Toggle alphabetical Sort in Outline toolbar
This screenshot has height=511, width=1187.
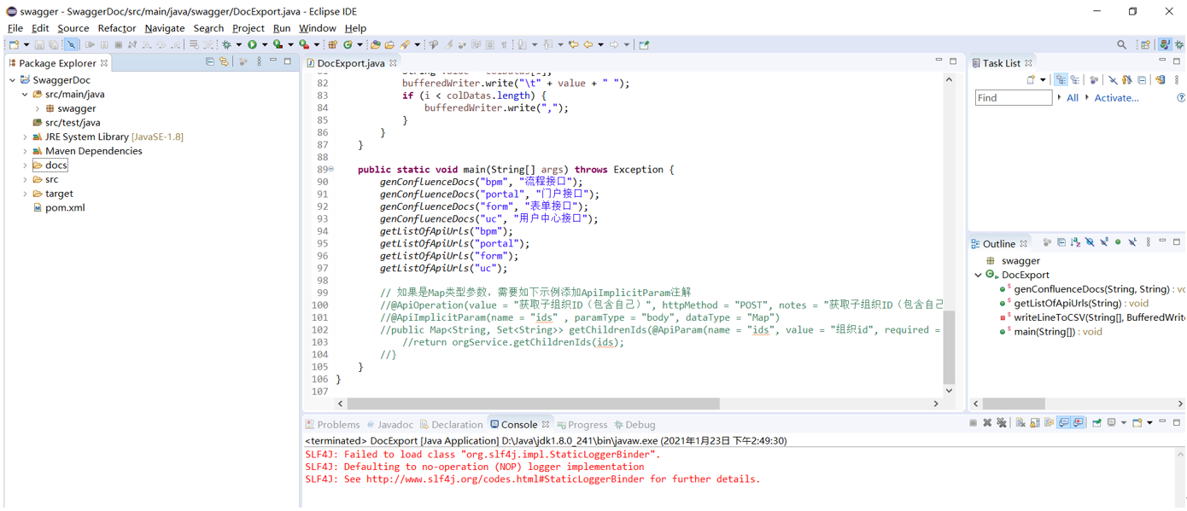coord(1075,243)
